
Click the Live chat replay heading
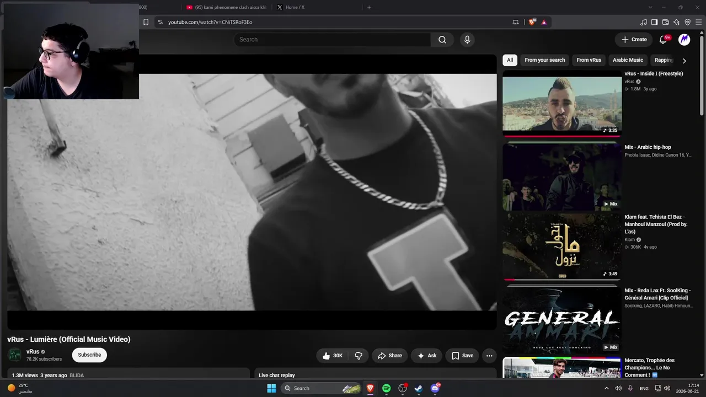click(x=277, y=375)
